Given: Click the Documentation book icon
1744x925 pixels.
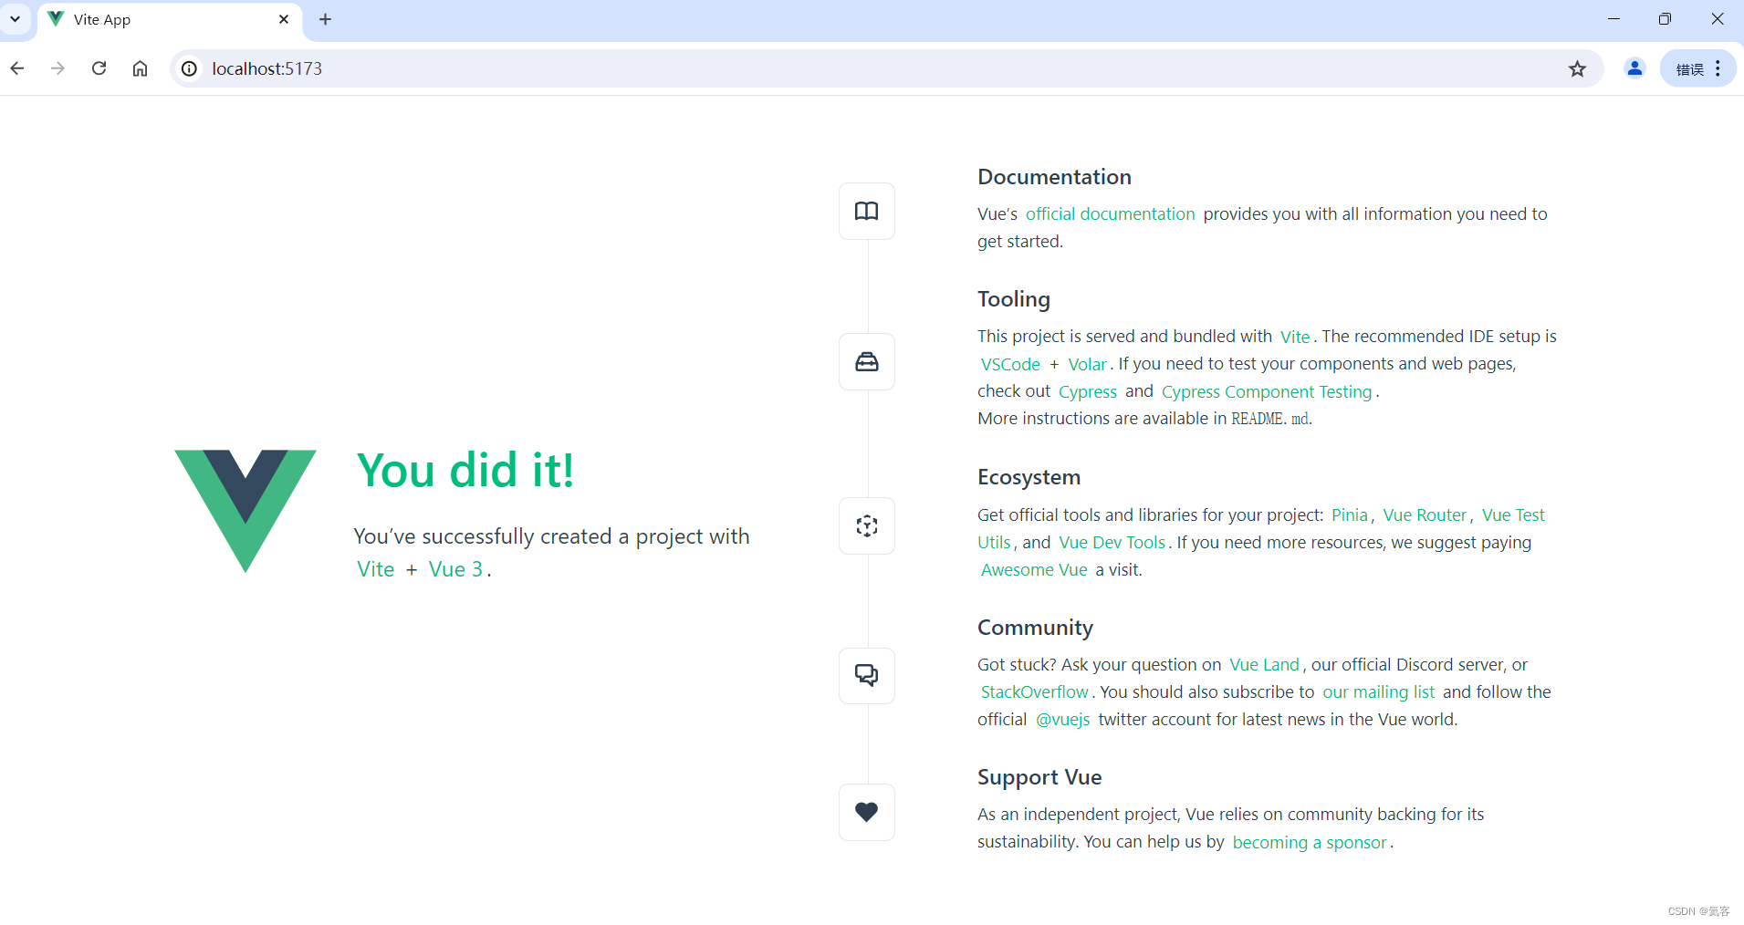Looking at the screenshot, I should click(x=866, y=211).
